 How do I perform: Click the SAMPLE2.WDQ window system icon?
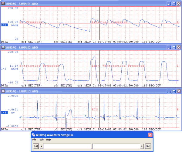point(3,47)
